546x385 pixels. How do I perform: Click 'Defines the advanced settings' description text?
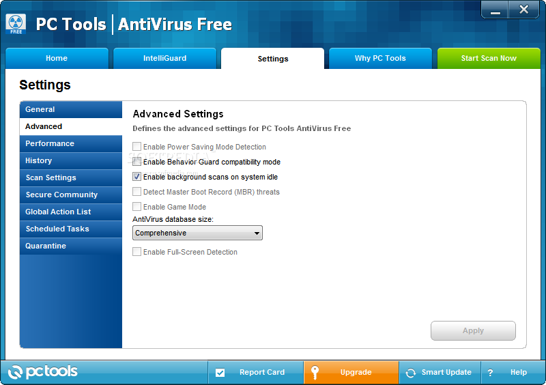pos(242,128)
